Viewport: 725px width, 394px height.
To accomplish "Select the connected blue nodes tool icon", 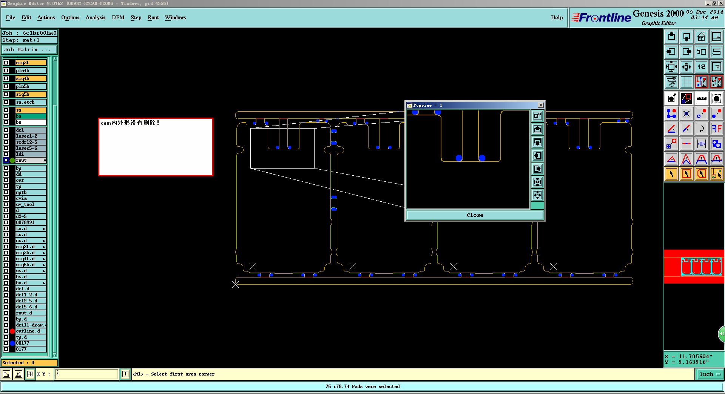I will tap(671, 113).
